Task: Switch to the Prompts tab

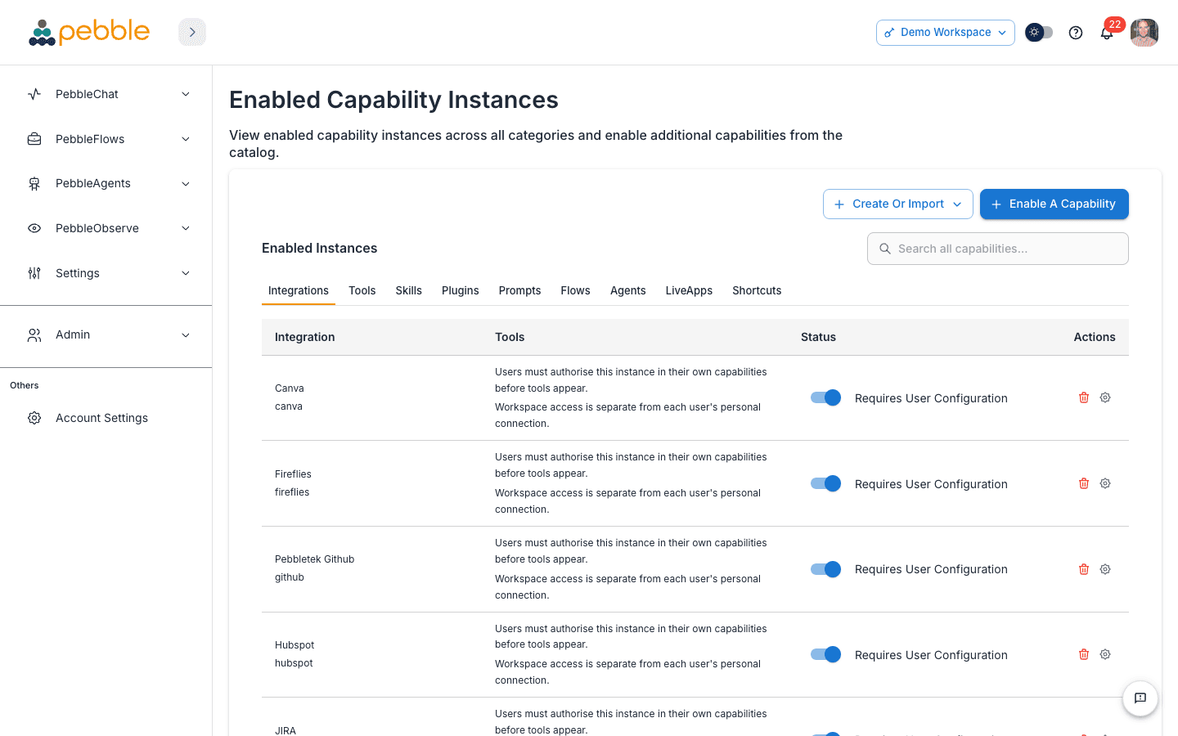Action: click(520, 290)
